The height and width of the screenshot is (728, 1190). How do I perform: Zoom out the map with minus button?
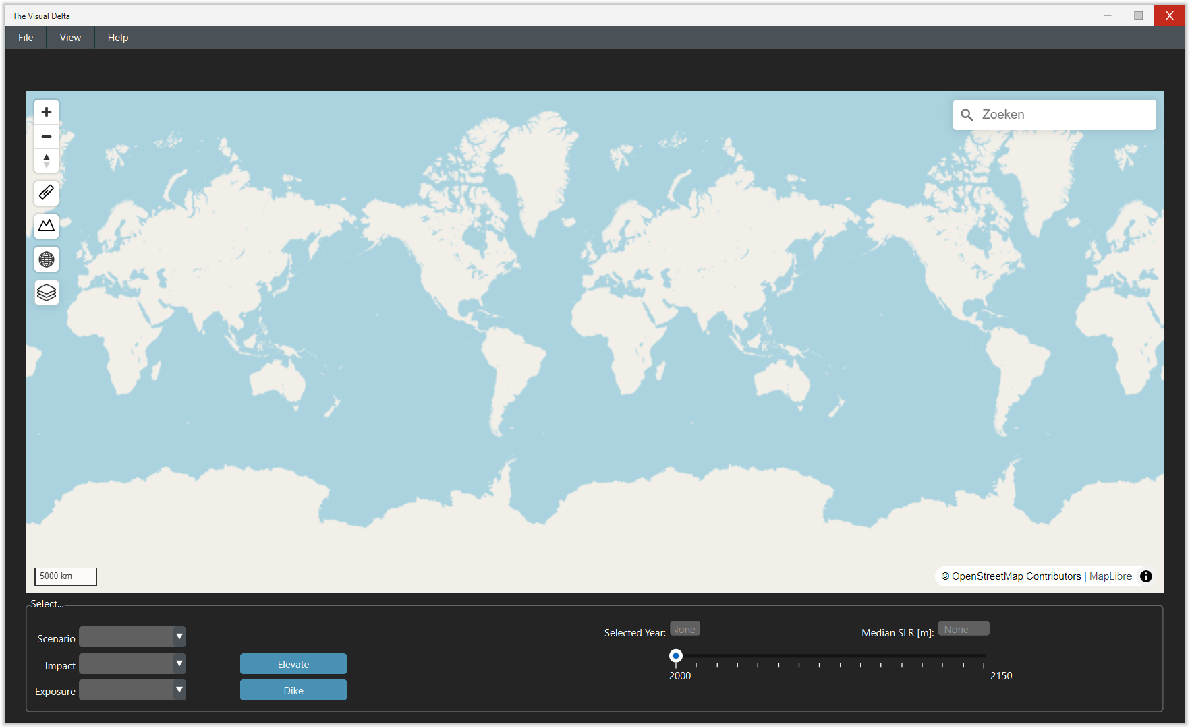click(47, 136)
